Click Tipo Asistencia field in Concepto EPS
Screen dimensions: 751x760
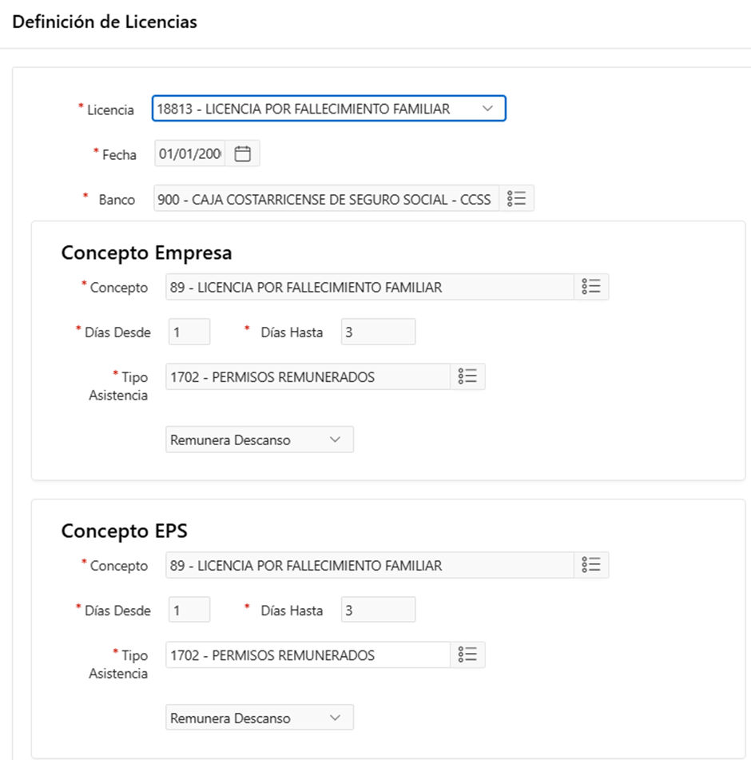tap(308, 655)
